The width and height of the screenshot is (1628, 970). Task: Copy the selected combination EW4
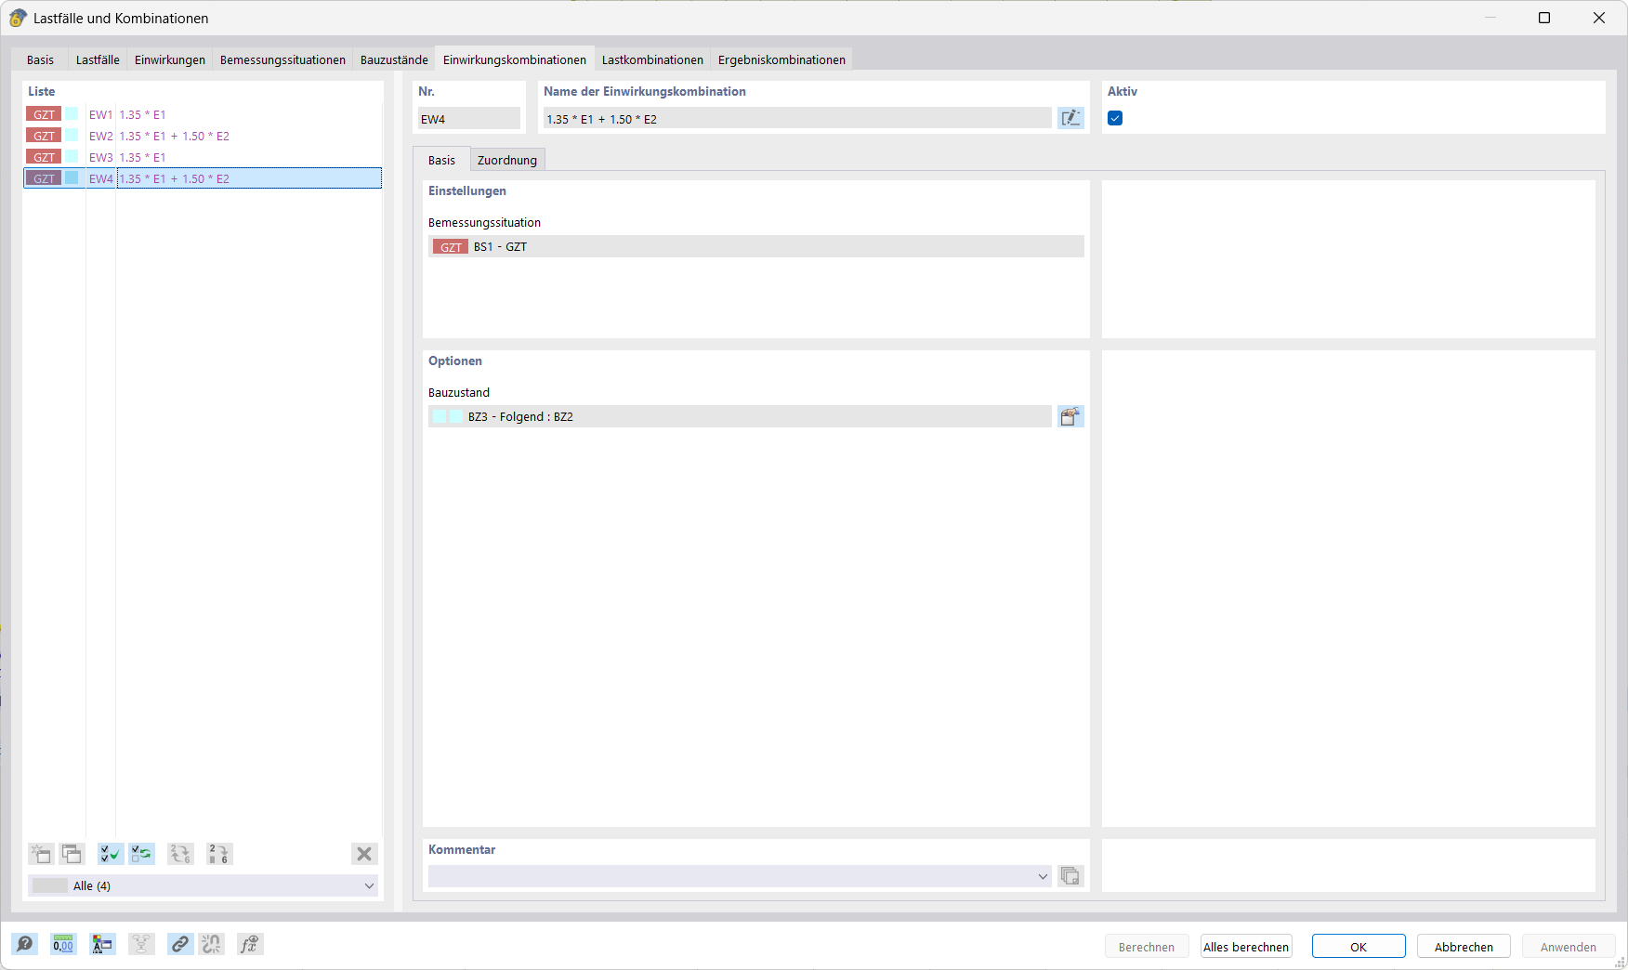pos(72,854)
